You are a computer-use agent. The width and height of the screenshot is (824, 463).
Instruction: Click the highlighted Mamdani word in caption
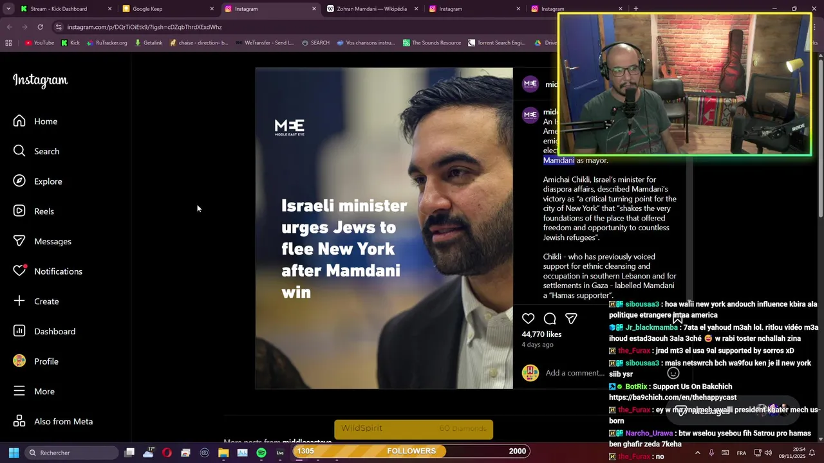tap(559, 160)
